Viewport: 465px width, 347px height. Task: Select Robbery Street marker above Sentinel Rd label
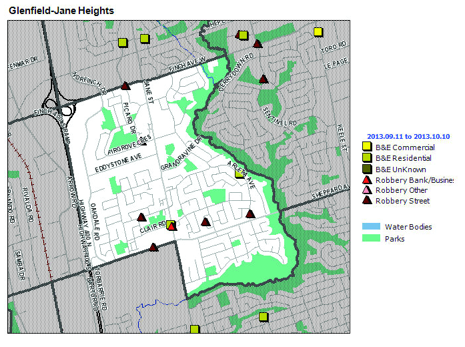point(264,79)
